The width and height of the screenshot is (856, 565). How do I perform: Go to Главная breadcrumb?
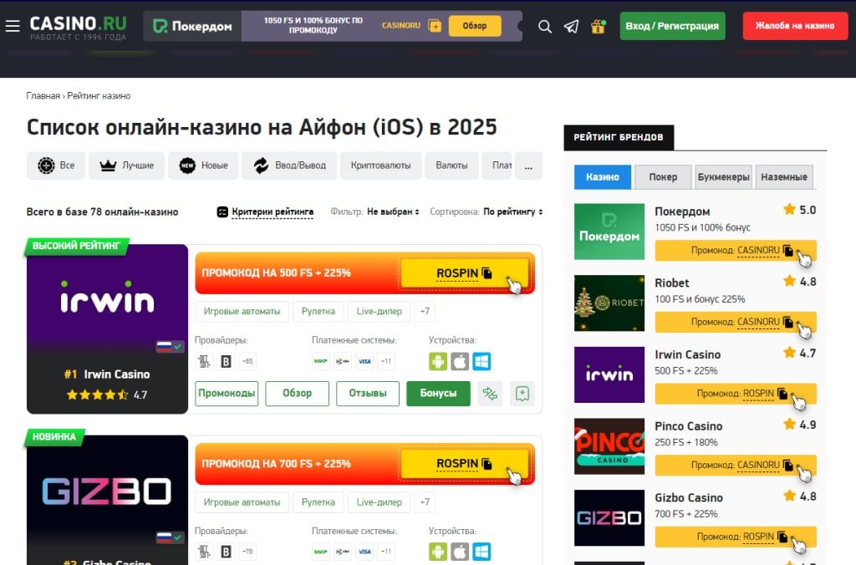[x=43, y=95]
